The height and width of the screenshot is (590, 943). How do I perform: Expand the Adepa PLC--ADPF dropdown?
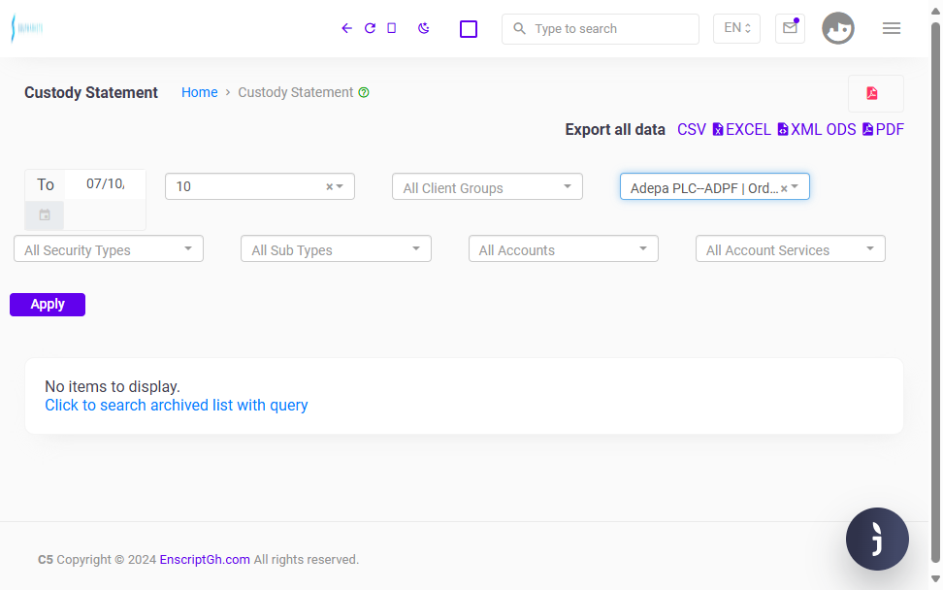pos(796,187)
